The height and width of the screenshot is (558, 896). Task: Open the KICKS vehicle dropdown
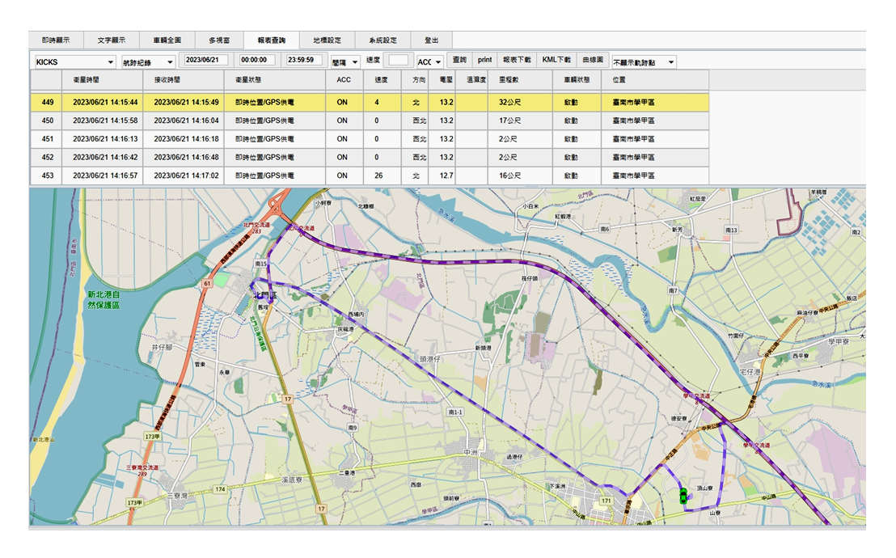coord(74,62)
